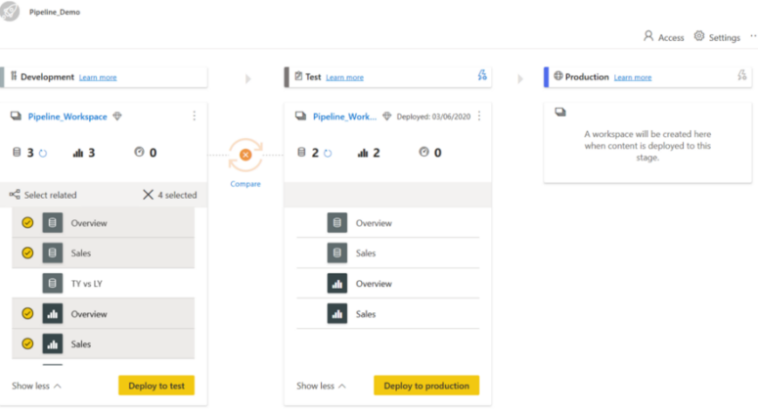Click Select related icon in Development

click(15, 195)
